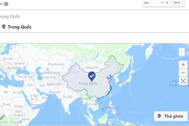Screen dimensions: 189x126
Task: Zoom in on the map
Action: click(x=183, y=65)
